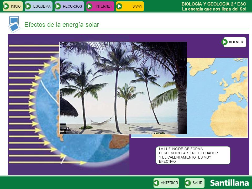This screenshot has width=252, height=189.
Task: Click the green arrow icon beside ESQUEMA
Action: pyautogui.click(x=28, y=6)
